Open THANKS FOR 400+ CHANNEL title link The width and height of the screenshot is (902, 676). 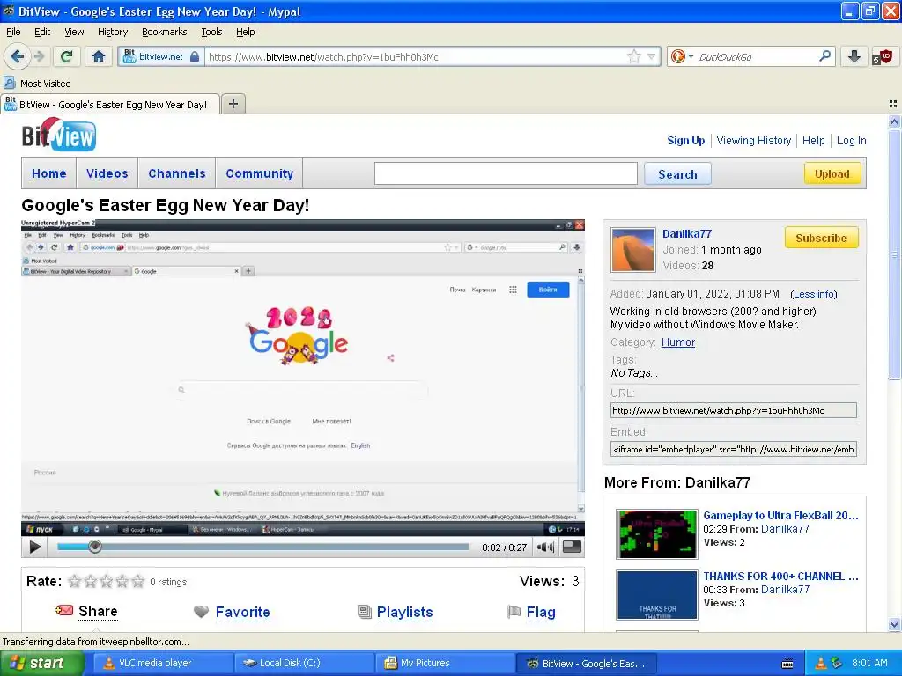click(x=780, y=576)
